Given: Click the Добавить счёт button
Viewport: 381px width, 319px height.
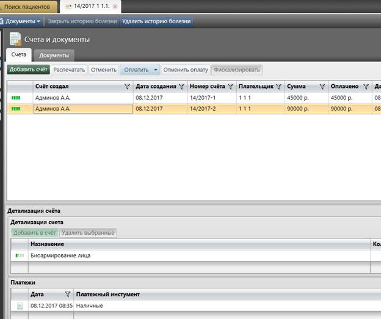Looking at the screenshot, I should 28,70.
